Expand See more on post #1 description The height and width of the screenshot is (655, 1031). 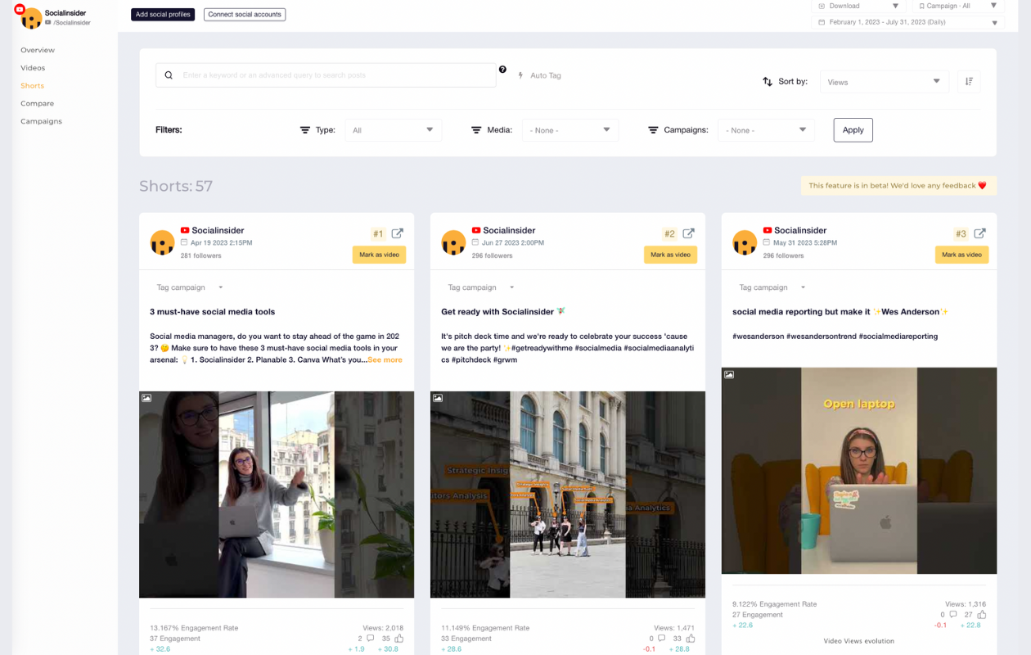(385, 359)
